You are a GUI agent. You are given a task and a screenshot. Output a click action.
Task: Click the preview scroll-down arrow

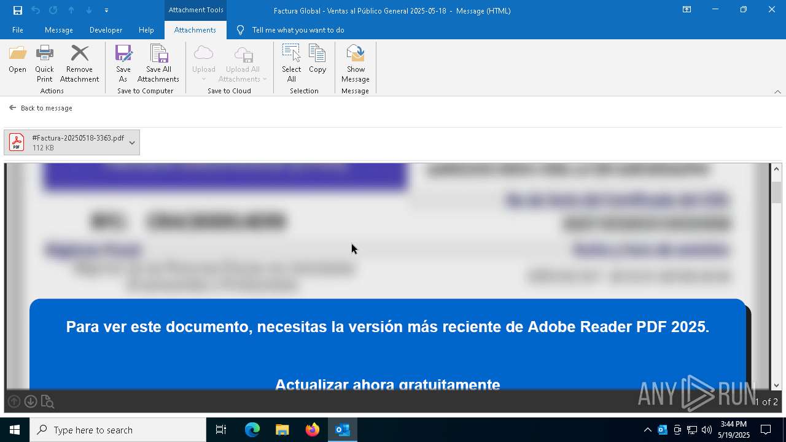click(x=776, y=385)
